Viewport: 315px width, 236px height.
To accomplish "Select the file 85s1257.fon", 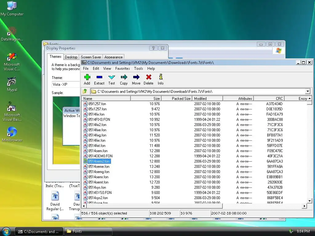I will [x=98, y=109].
